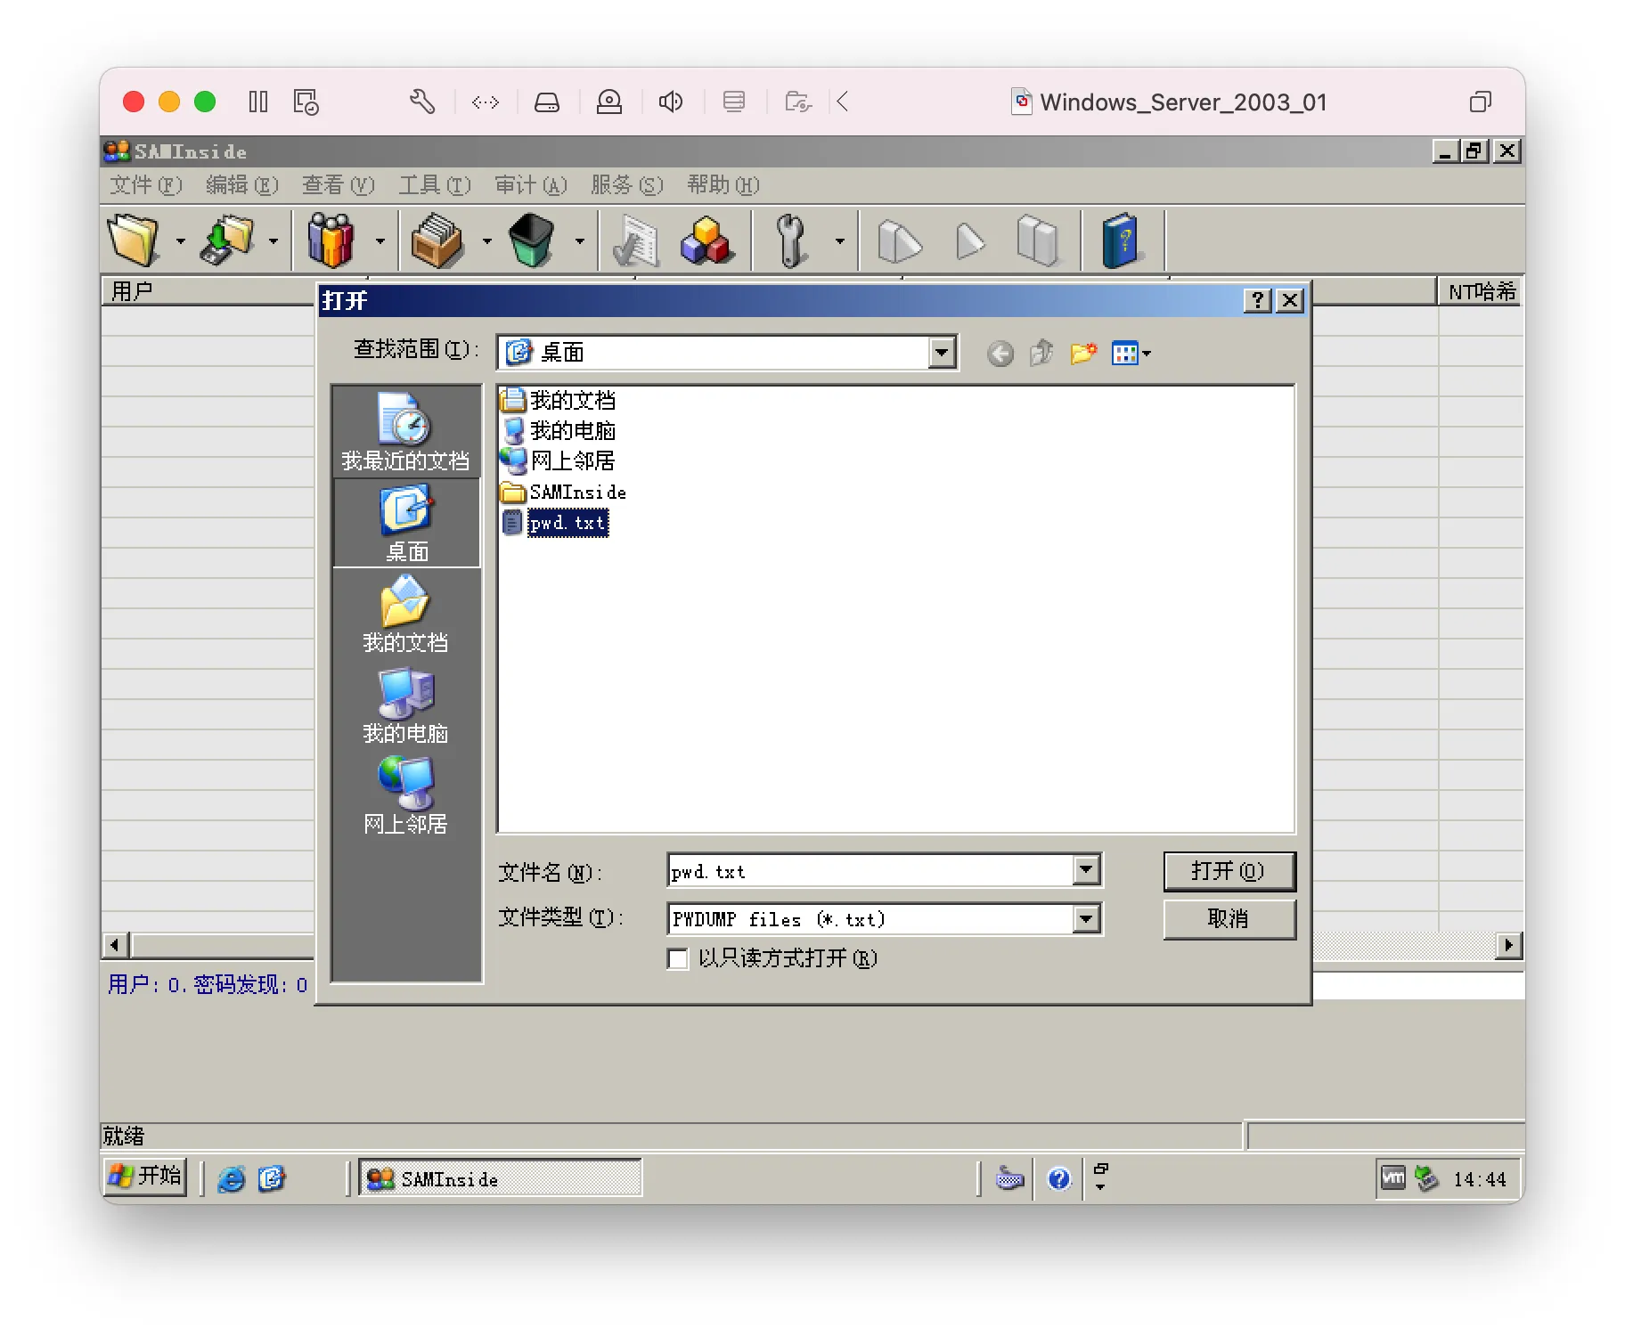Close the 打开 dialog
1625x1336 pixels.
click(x=1290, y=300)
